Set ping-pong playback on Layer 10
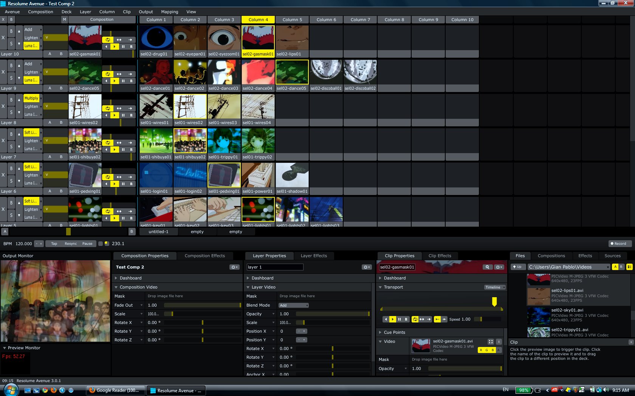 [119, 40]
